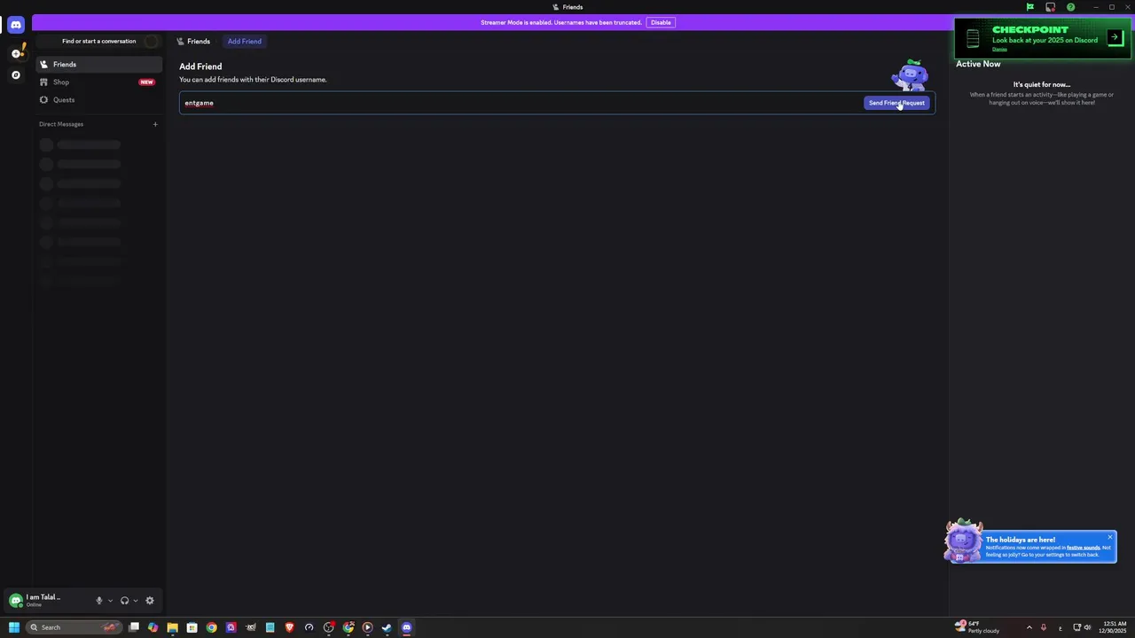Open the Shop item in the sidebar
Image resolution: width=1135 pixels, height=638 pixels.
[99, 82]
